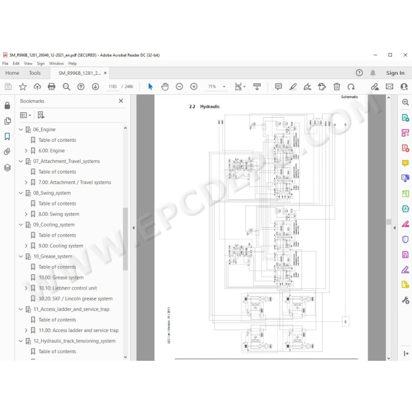Open 10.00: Grease system bookmark
Viewport: 412px width, 412px height.
pyautogui.click(x=61, y=277)
